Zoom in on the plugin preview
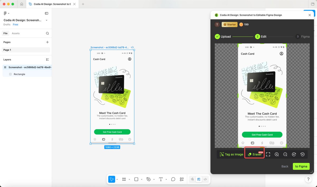Screen dimensions: 317x187 277,154
